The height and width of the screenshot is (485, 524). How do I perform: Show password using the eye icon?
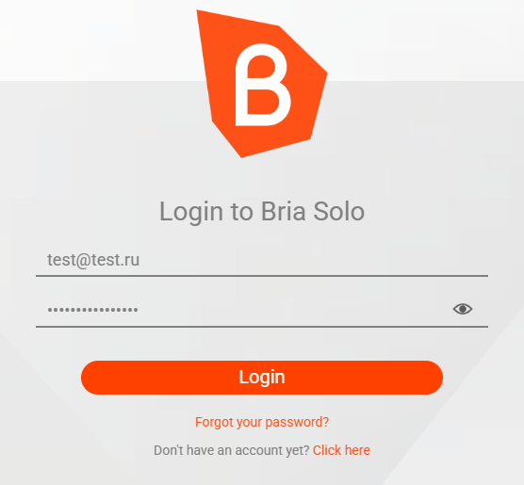tap(463, 309)
